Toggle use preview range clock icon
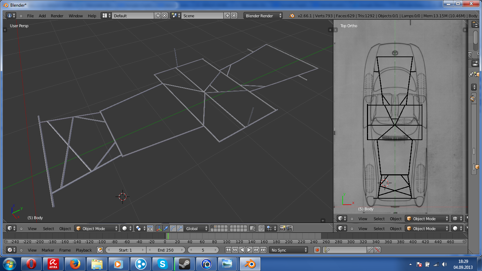 tap(100, 250)
